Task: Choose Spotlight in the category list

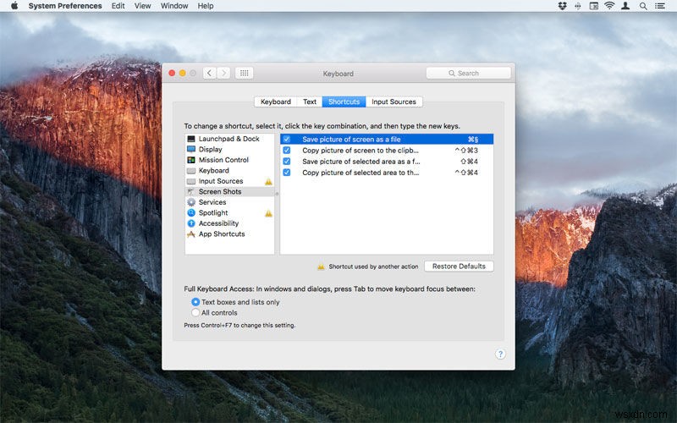Action: [213, 213]
